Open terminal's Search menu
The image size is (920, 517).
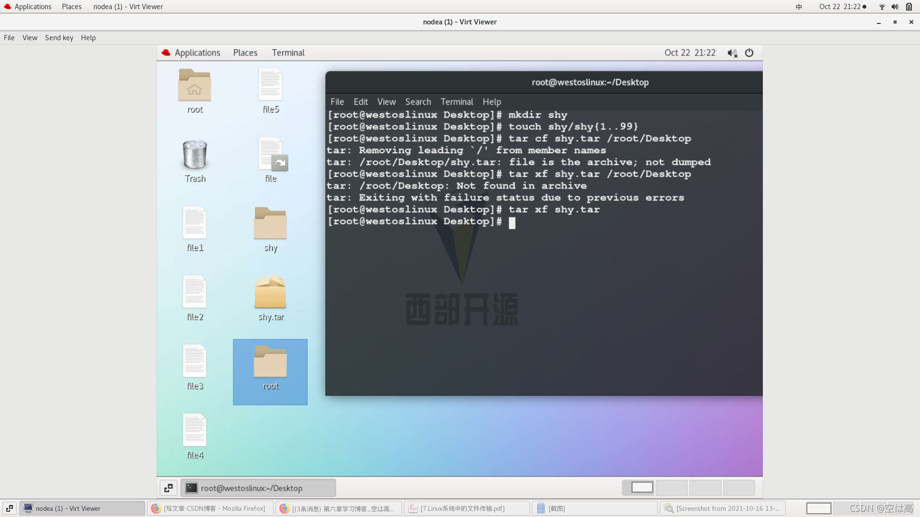418,101
